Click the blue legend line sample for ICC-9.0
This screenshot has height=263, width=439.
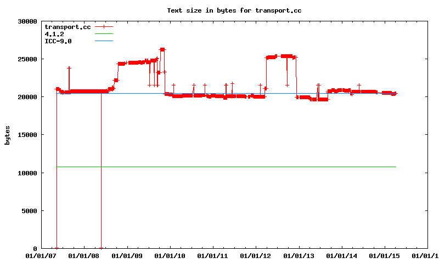coord(104,41)
